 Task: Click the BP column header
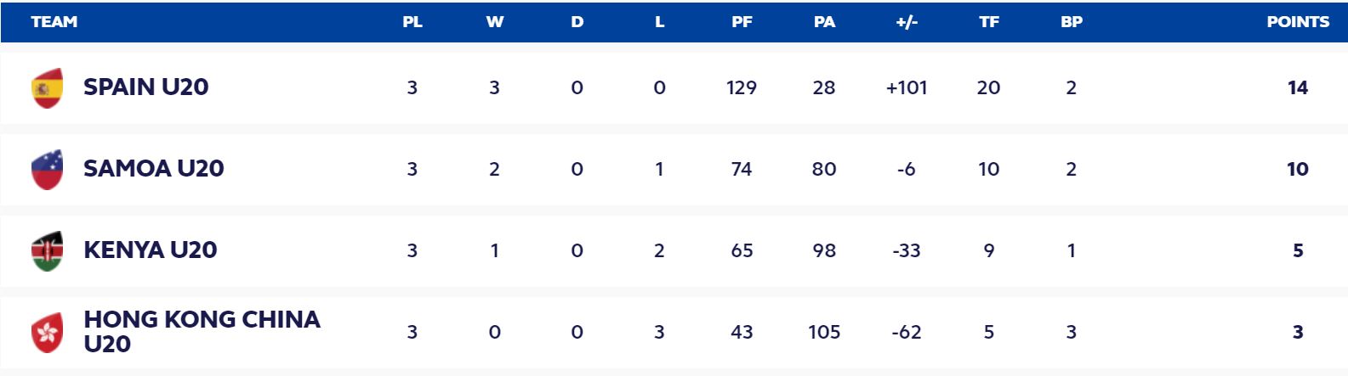1071,22
